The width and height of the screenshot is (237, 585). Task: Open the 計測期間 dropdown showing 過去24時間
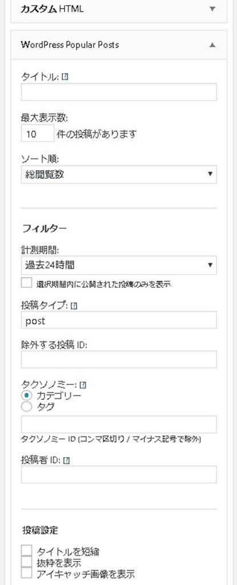[x=119, y=265]
